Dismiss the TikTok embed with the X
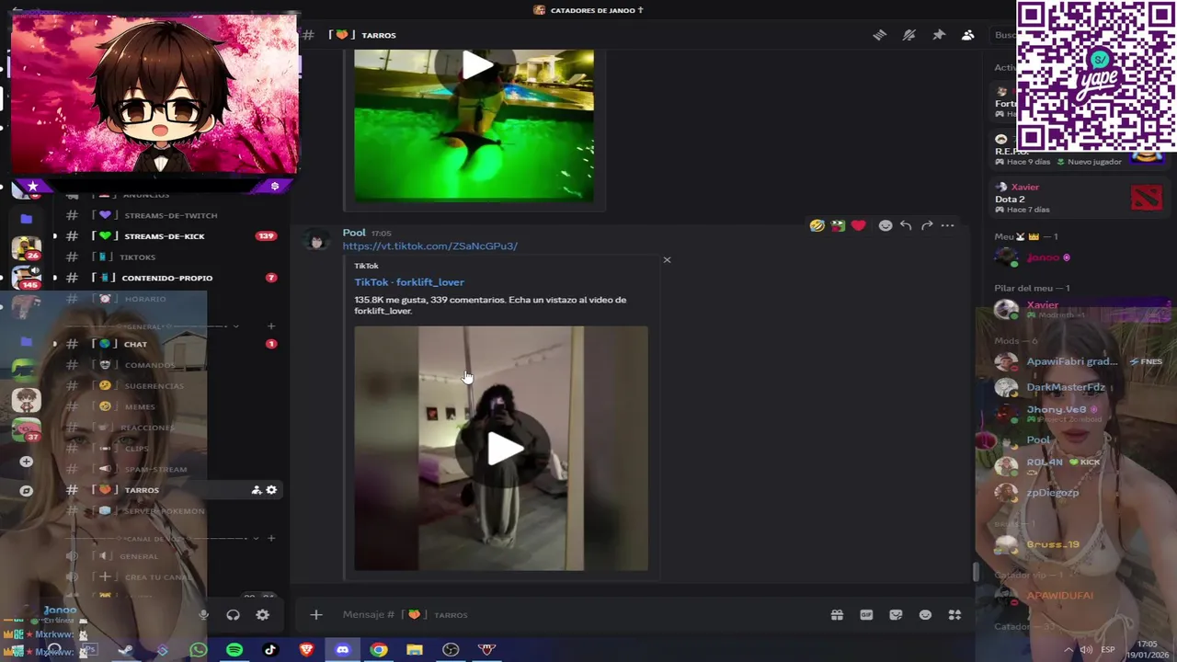This screenshot has height=662, width=1177. click(667, 259)
